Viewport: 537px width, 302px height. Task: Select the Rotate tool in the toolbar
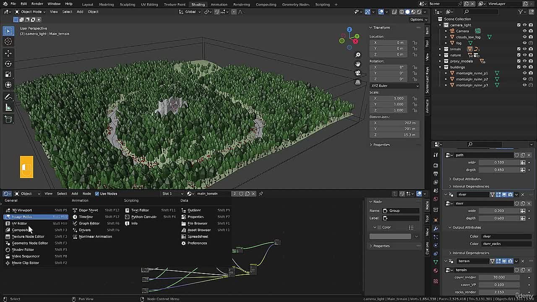[8, 62]
